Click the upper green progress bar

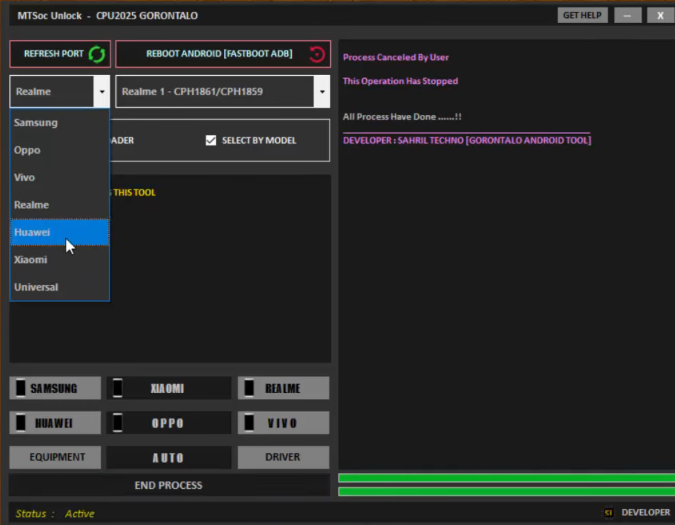tap(507, 478)
